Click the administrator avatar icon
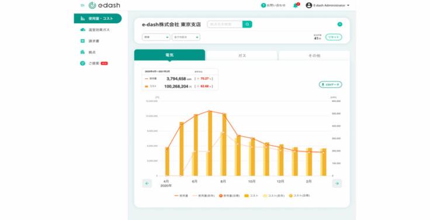The image size is (430, 220). click(x=309, y=5)
